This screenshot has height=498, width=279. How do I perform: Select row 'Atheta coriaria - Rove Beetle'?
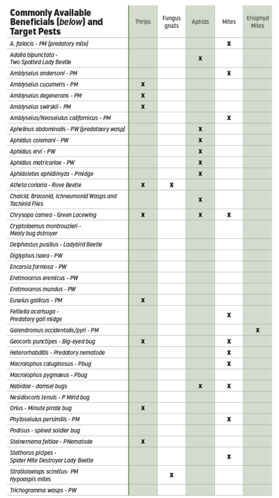(139, 185)
